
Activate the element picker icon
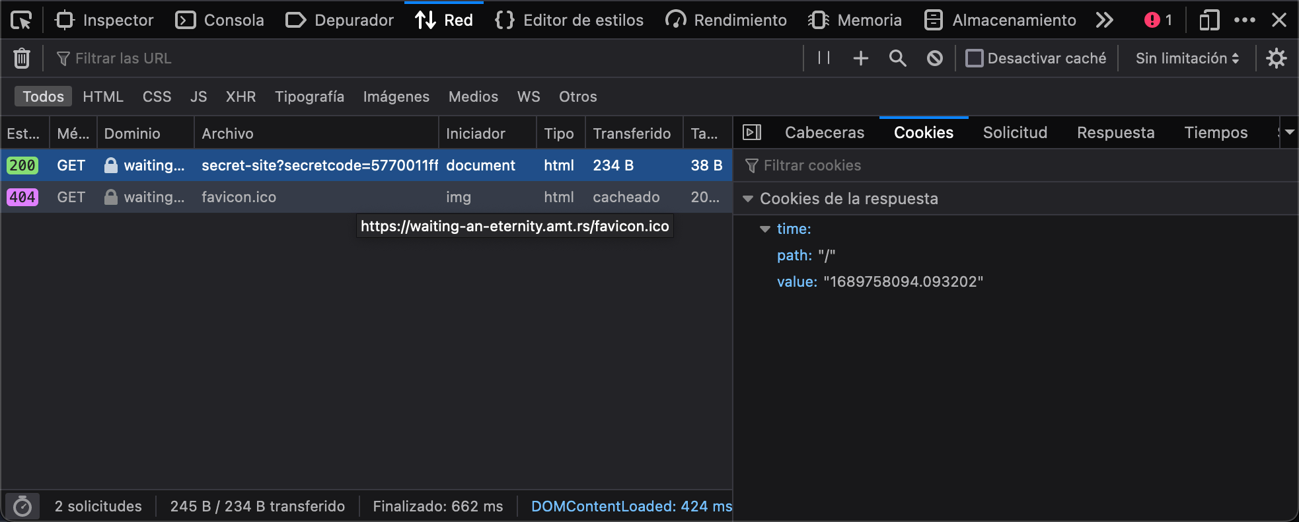click(x=21, y=20)
